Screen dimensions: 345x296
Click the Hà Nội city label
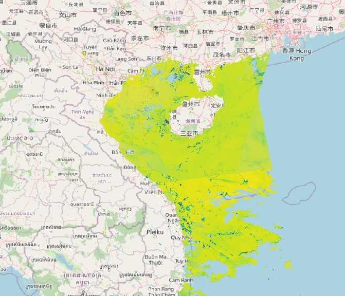tap(105, 69)
